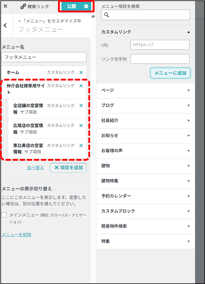205x284 pixels.
Task: Enable the メインメニュー checkbox
Action: point(4,215)
